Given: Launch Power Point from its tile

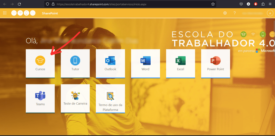Looking at the screenshot, I should click(216, 63).
